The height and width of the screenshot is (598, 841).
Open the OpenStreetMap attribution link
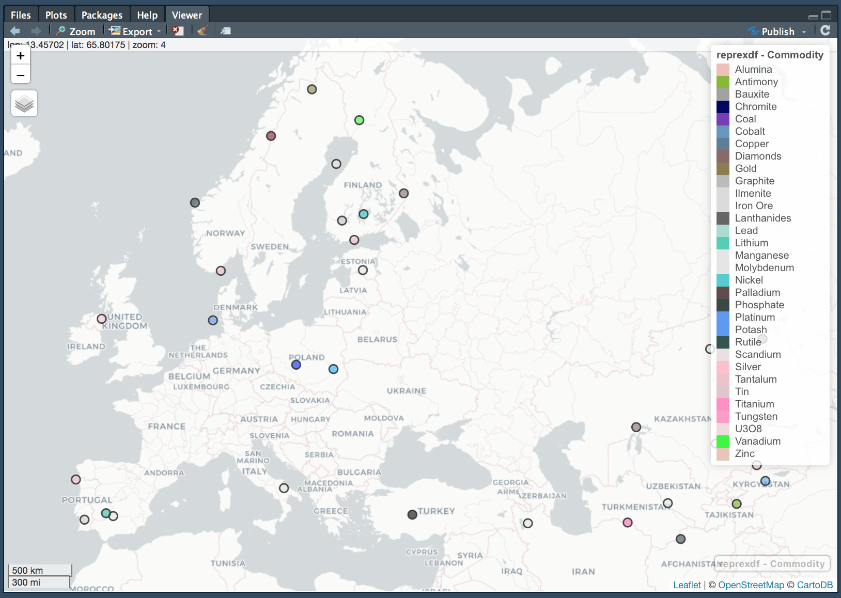(751, 585)
